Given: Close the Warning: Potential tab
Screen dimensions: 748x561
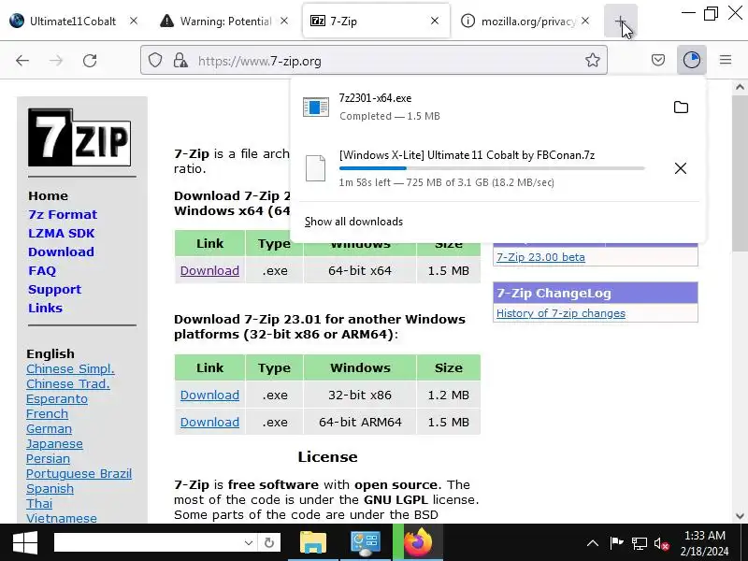Looking at the screenshot, I should click(284, 21).
